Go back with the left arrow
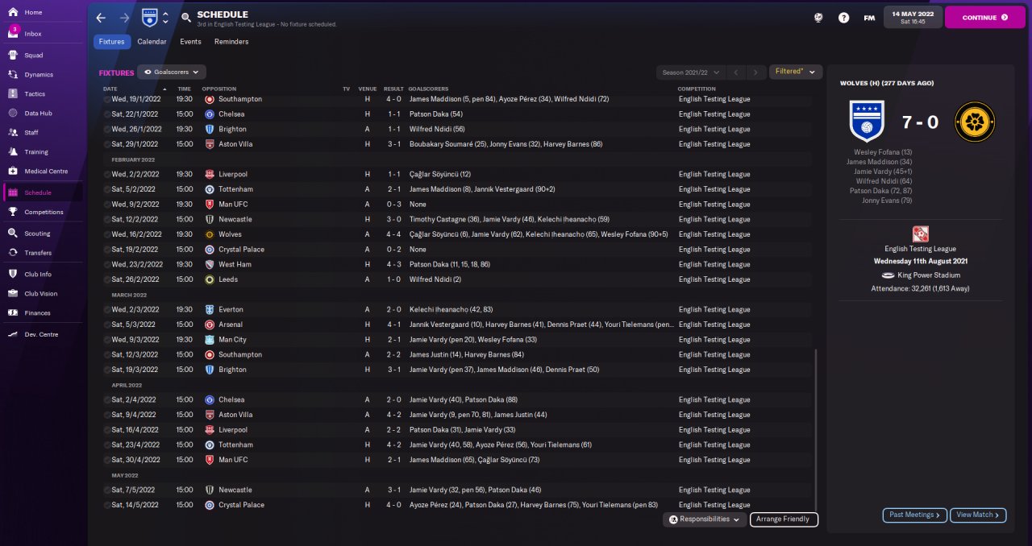1032x546 pixels. pos(101,18)
